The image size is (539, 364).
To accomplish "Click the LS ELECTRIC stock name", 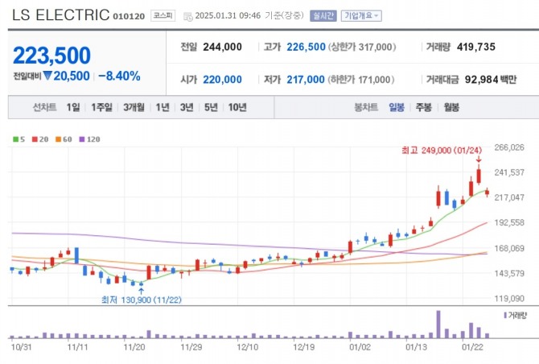I will pyautogui.click(x=61, y=15).
